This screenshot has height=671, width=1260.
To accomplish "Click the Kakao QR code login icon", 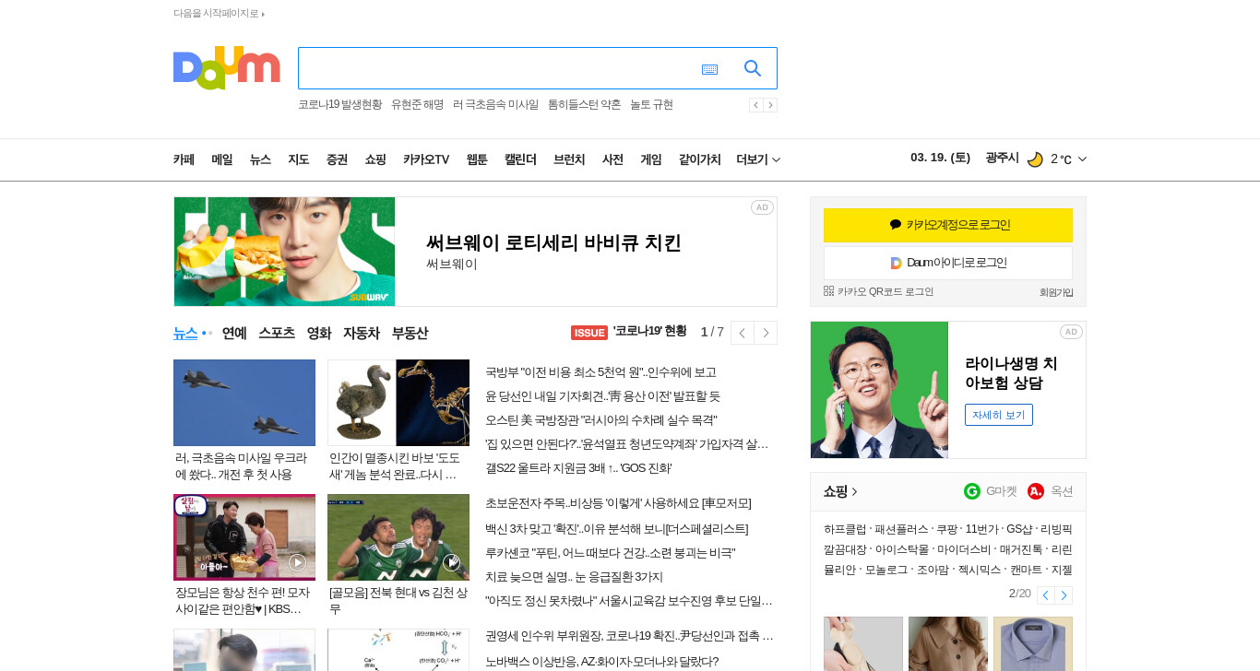I will tap(828, 291).
